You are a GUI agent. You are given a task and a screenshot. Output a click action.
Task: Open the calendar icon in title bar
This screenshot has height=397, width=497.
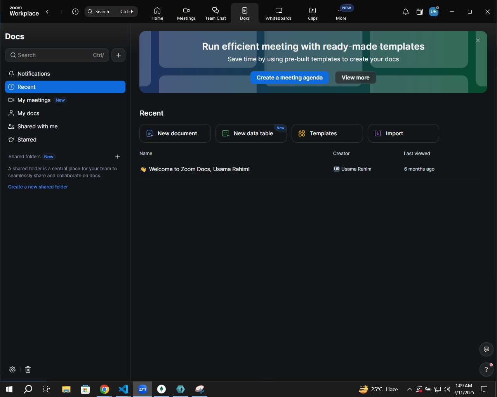420,12
